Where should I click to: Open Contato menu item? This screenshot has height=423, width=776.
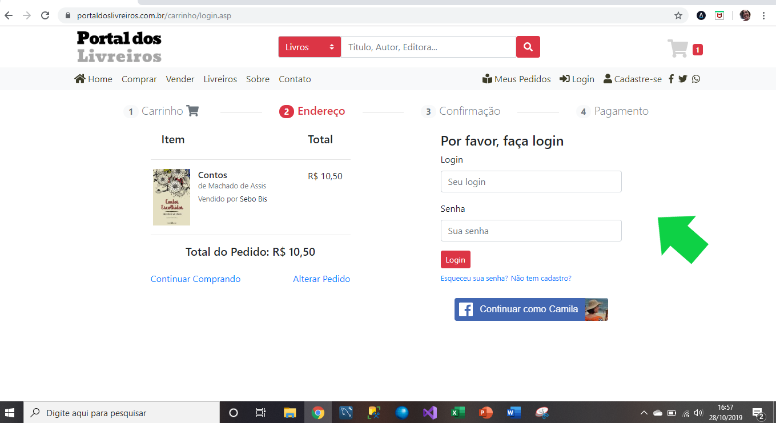tap(295, 79)
